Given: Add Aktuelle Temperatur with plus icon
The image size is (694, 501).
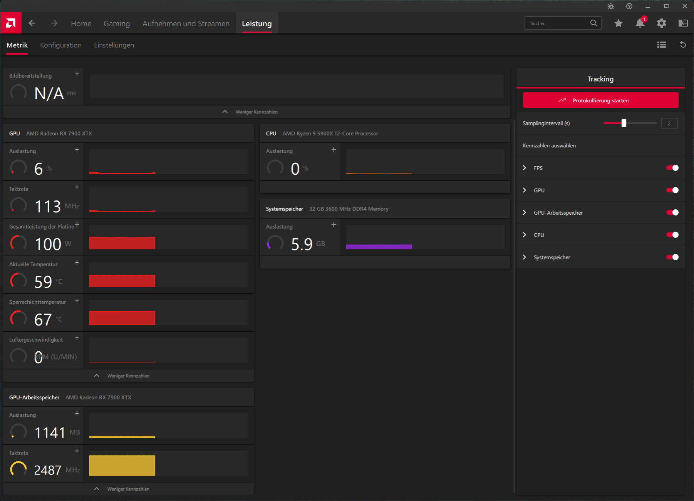Looking at the screenshot, I should coord(77,262).
